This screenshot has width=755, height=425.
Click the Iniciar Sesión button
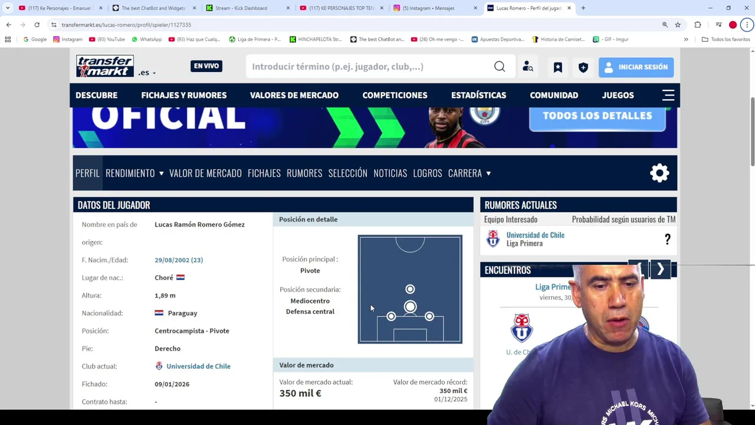point(636,67)
